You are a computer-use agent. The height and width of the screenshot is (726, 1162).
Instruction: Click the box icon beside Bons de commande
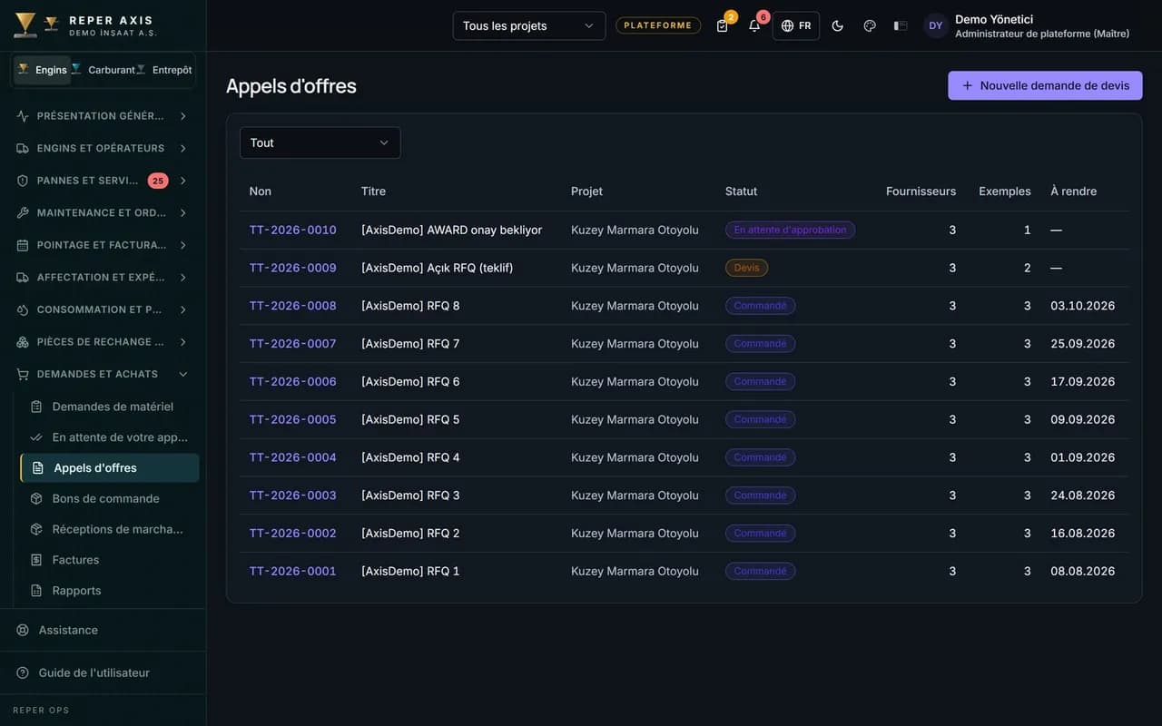tap(36, 498)
